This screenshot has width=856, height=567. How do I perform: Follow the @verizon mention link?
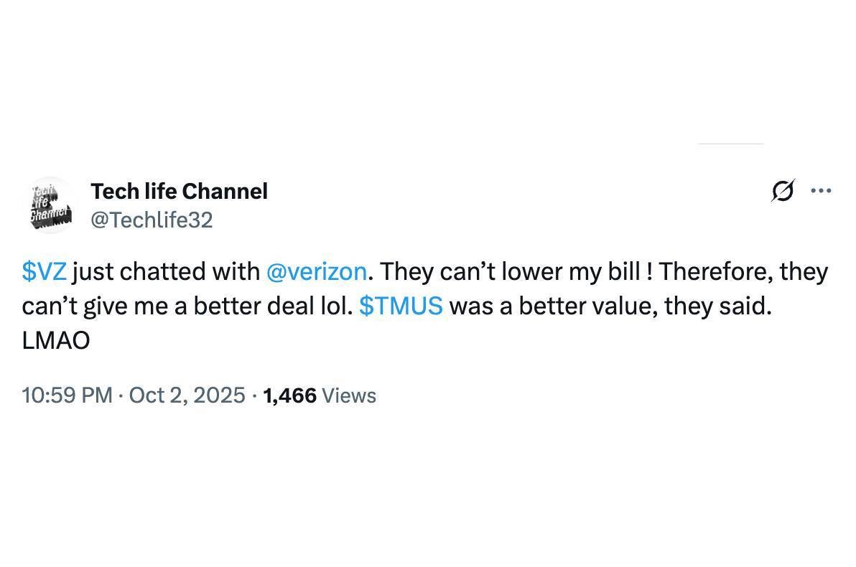point(316,271)
